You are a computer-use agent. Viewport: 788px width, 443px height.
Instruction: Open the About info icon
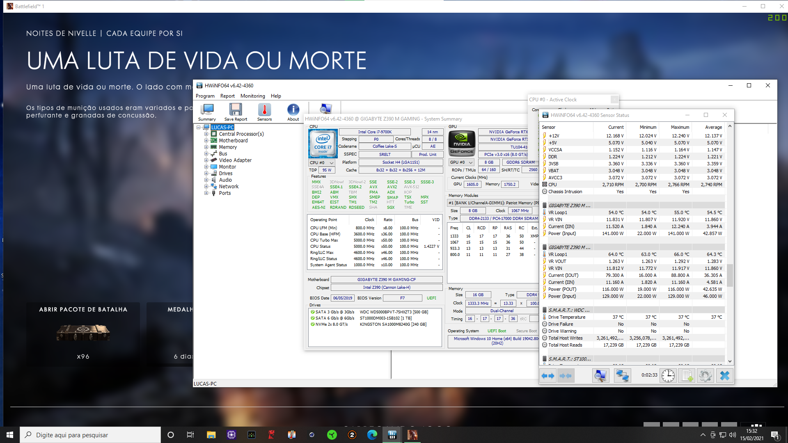293,112
